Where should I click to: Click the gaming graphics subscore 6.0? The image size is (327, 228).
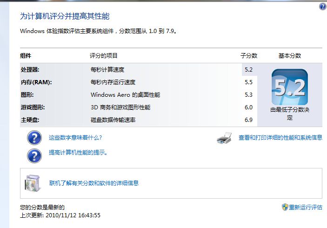click(x=248, y=107)
